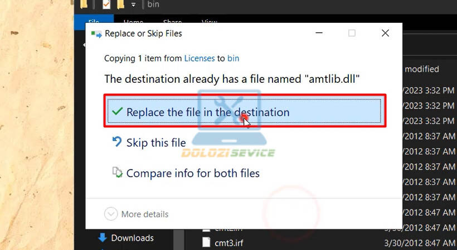This screenshot has height=250, width=457.
Task: Expand More details chevron
Action: (x=111, y=214)
